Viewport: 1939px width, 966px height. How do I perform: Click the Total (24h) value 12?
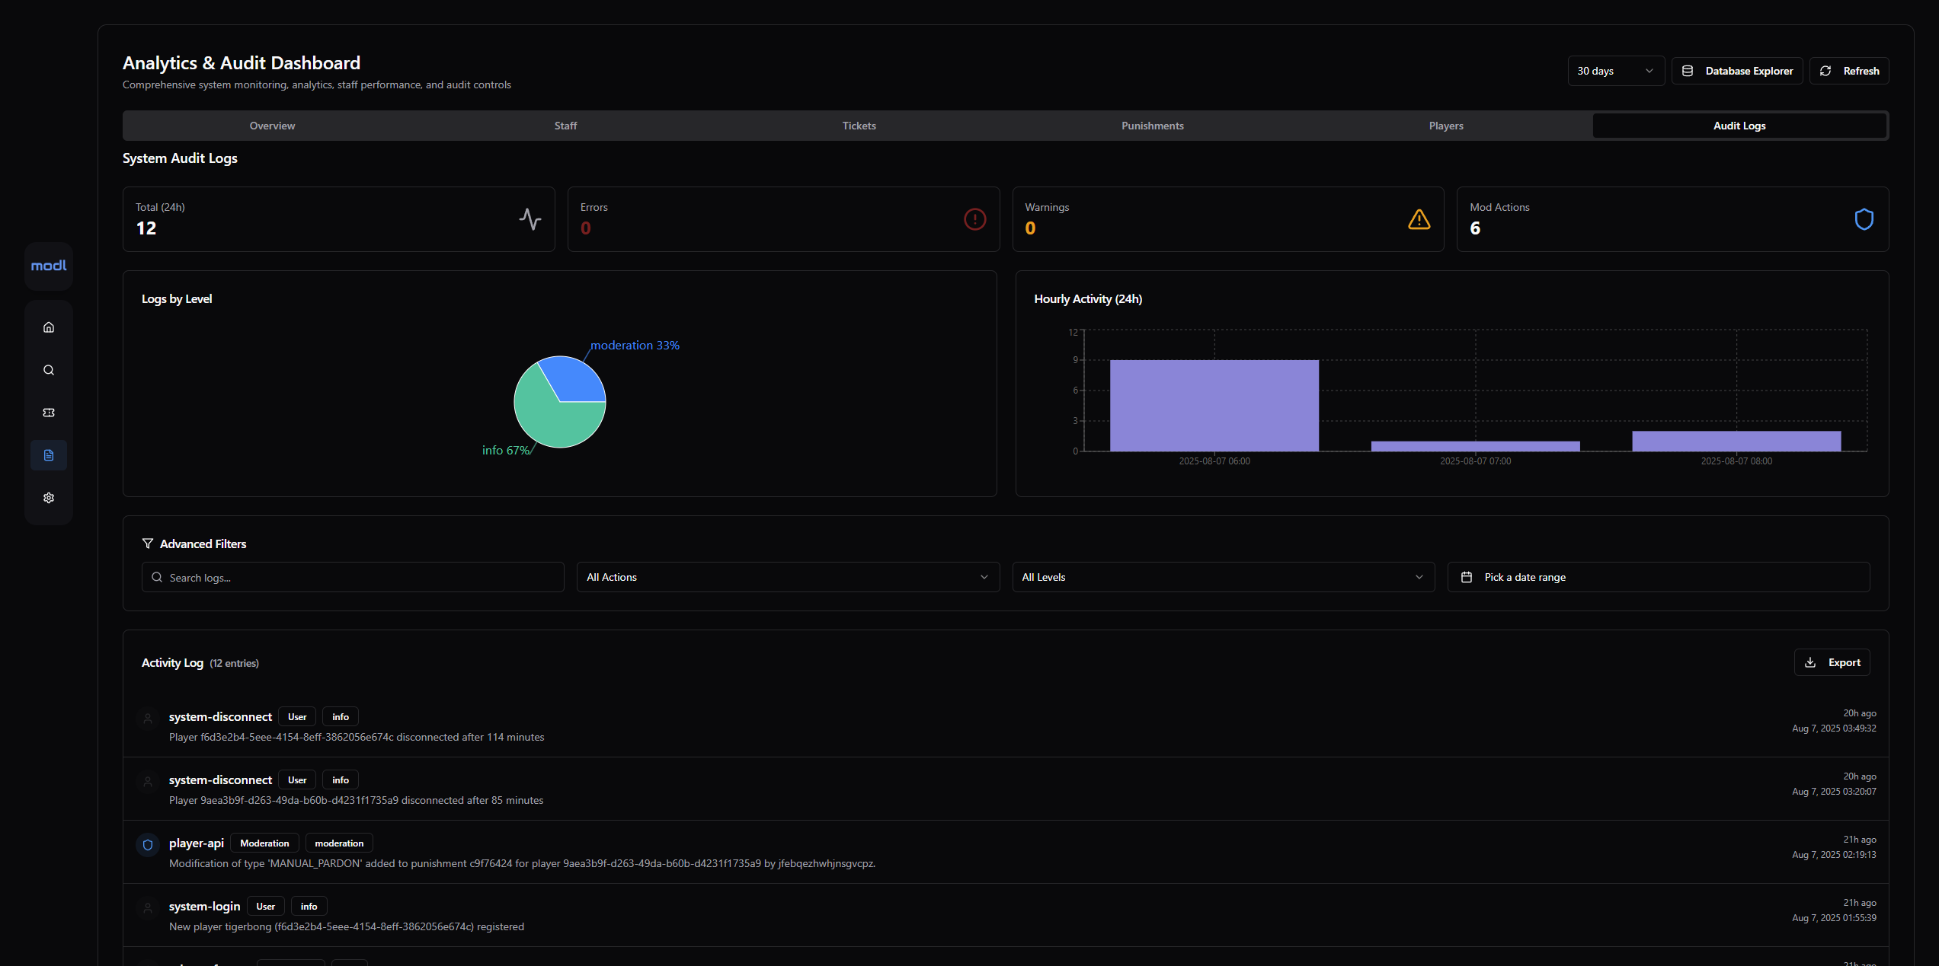pyautogui.click(x=146, y=228)
